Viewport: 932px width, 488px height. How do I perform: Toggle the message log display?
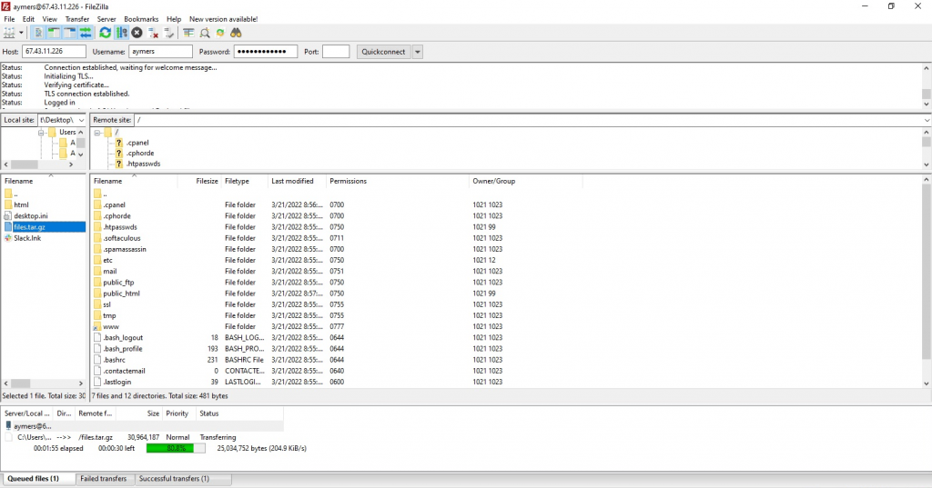pos(38,33)
